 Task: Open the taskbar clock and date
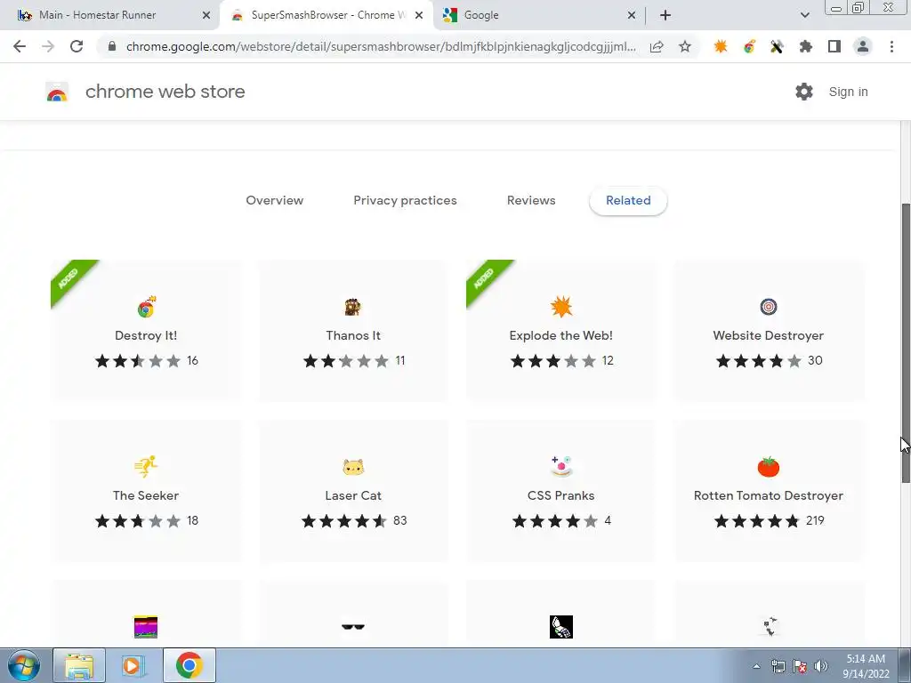coord(866,666)
